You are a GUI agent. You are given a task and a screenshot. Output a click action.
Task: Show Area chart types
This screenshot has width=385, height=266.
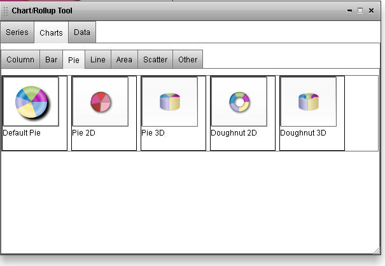pos(124,59)
